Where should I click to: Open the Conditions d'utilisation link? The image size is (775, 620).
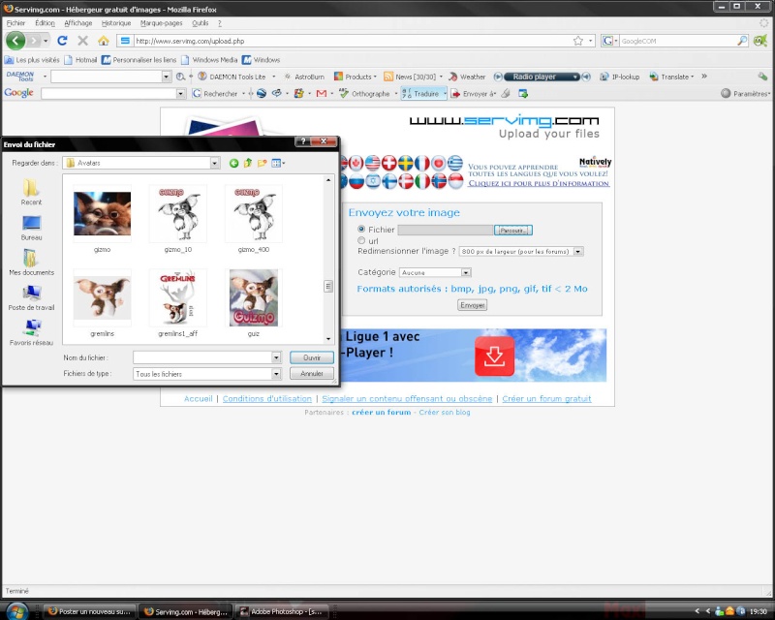267,398
